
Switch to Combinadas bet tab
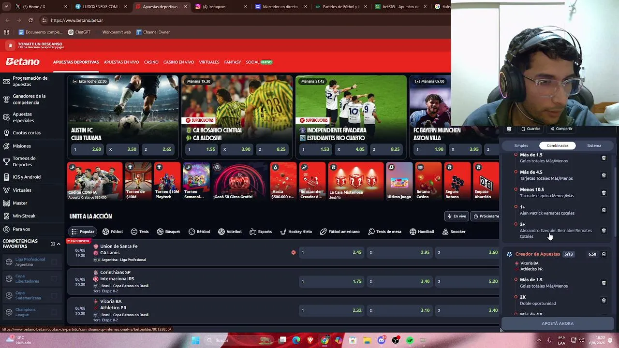click(x=558, y=145)
